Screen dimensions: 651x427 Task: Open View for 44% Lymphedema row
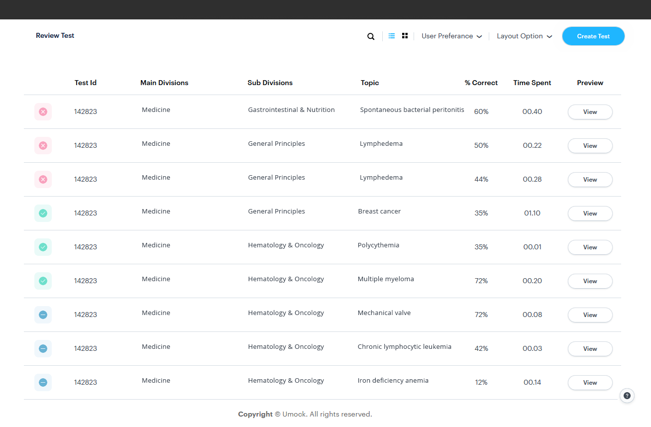pyautogui.click(x=590, y=180)
